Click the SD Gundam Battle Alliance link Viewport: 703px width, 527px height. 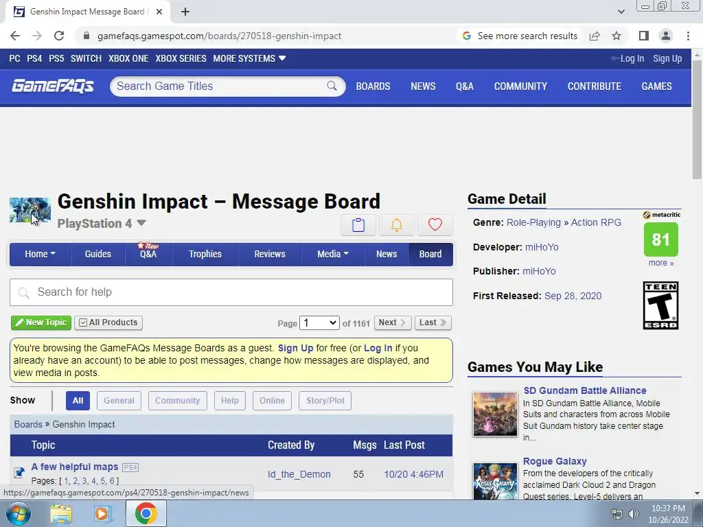click(585, 390)
